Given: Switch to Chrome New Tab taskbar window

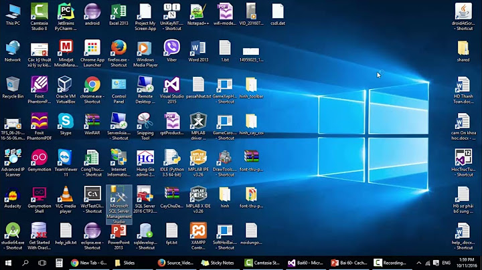Looking at the screenshot, I should pos(89,263).
